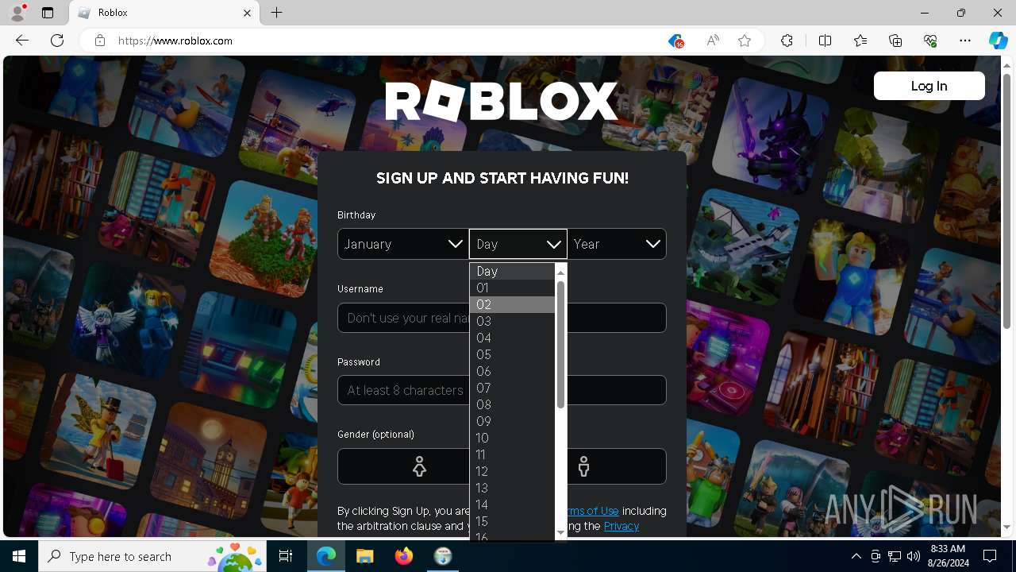Viewport: 1016px width, 572px height.
Task: Toggle Split screen icon
Action: pyautogui.click(x=825, y=41)
